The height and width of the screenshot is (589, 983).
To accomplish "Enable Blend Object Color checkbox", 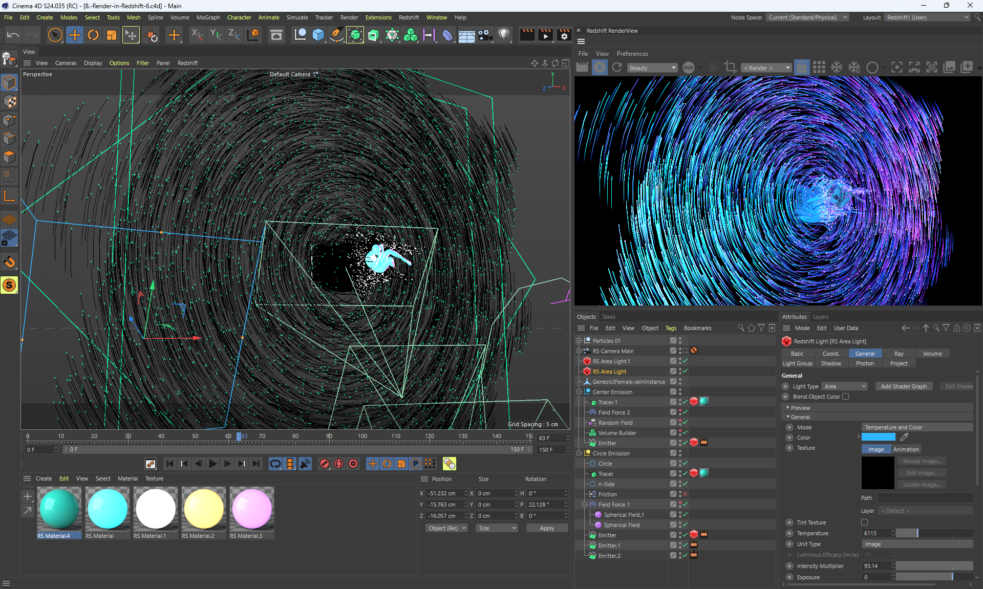I will [x=846, y=397].
